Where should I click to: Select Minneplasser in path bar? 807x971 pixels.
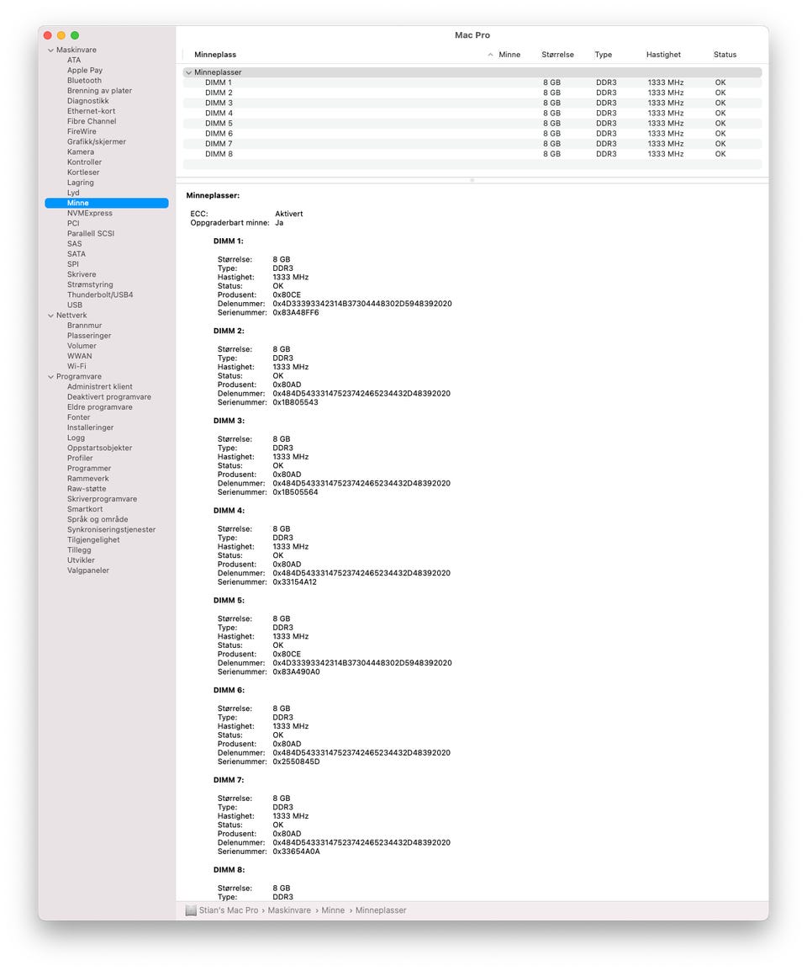pyautogui.click(x=381, y=910)
